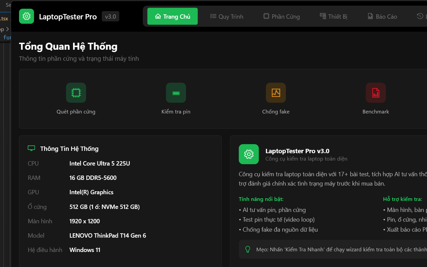Screen dimensions: 427x267
Task: Click the CPU value Intel Core Ultra 5 225U
Action: [x=100, y=164]
